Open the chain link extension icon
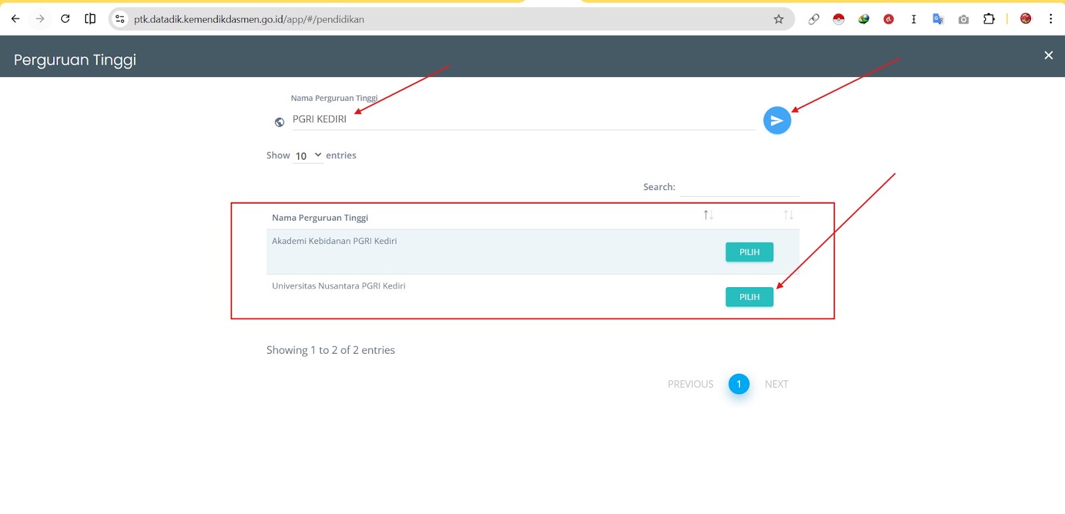This screenshot has height=514, width=1065. point(813,19)
